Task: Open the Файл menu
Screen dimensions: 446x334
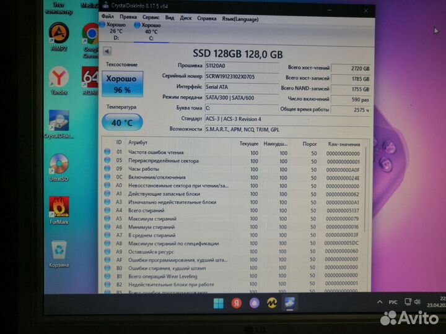Action: click(108, 19)
